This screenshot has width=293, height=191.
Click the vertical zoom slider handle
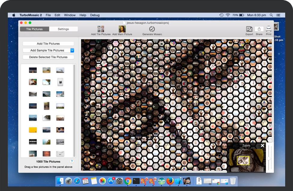[269, 158]
